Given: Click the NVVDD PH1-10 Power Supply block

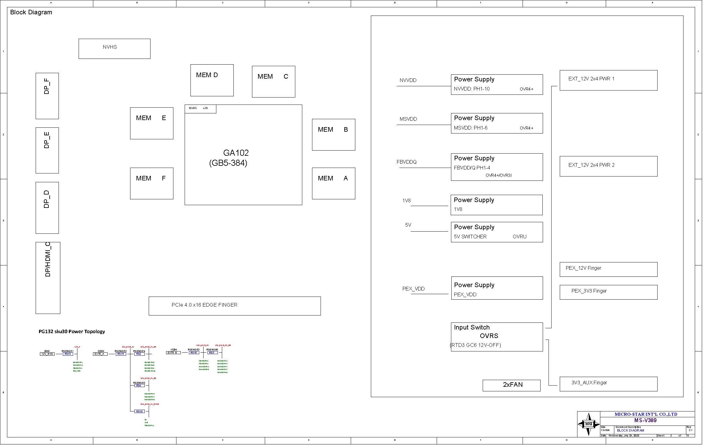Looking at the screenshot, I should pos(497,85).
